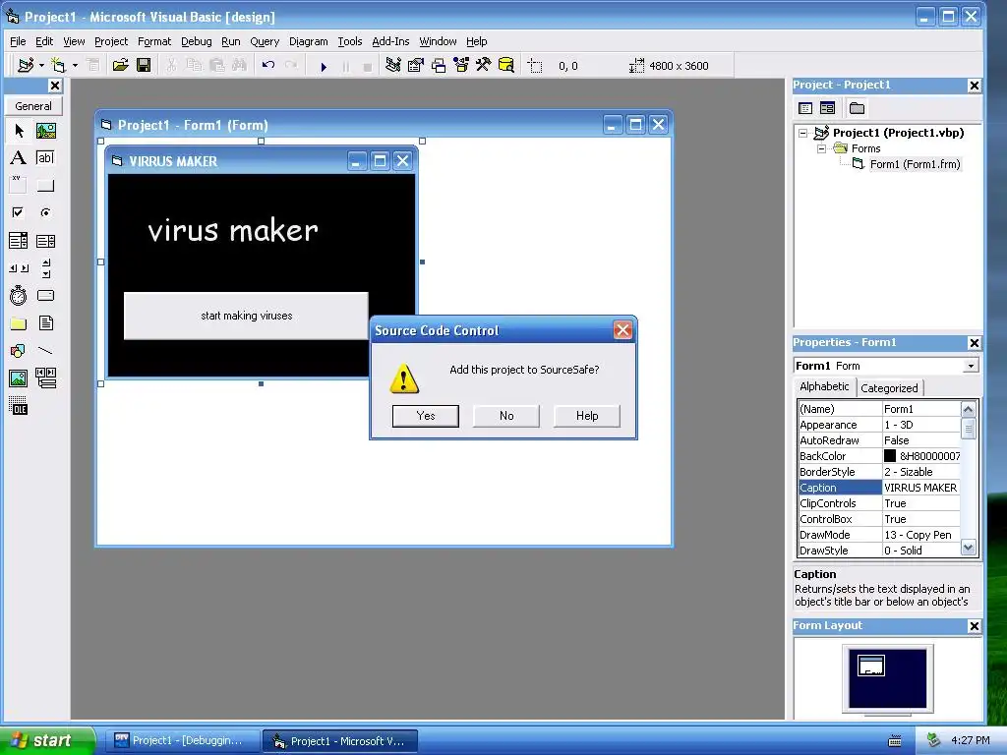Click the Undo toolbar arrow
The height and width of the screenshot is (755, 1007).
268,66
